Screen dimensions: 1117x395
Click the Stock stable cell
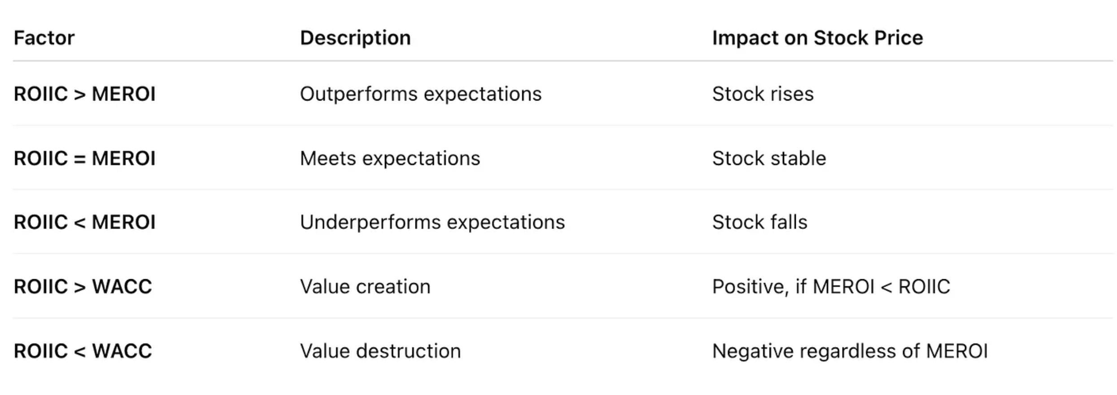point(769,158)
